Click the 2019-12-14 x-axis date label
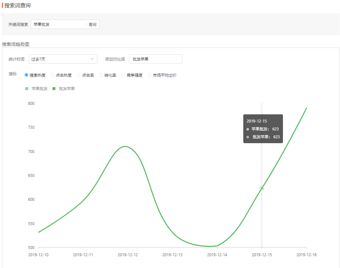 click(x=217, y=255)
